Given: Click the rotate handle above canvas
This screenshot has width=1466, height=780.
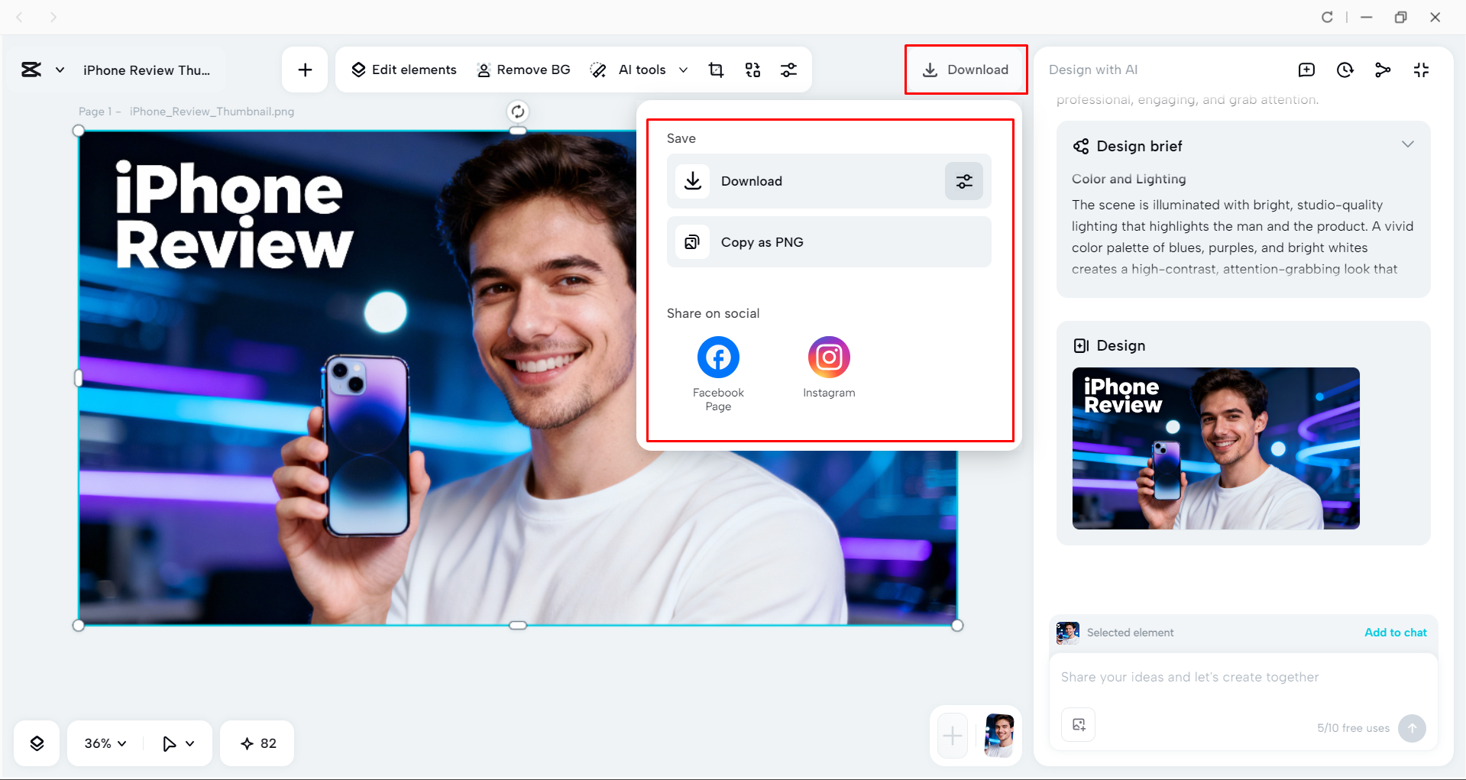Looking at the screenshot, I should (x=518, y=112).
